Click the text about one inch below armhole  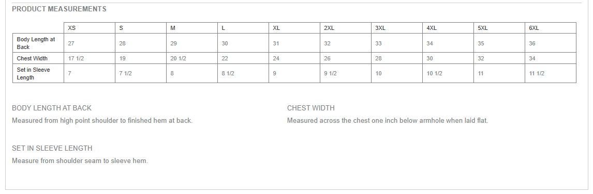[x=388, y=121]
